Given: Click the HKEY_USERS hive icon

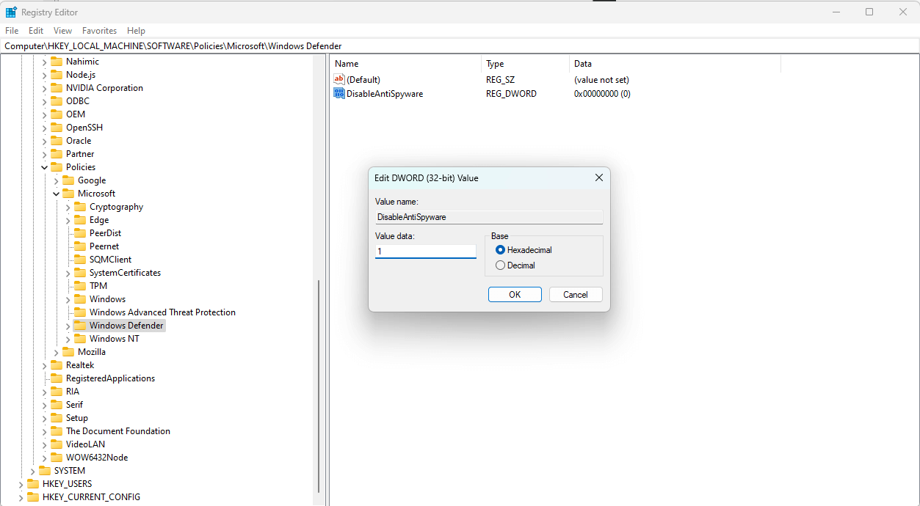Looking at the screenshot, I should click(32, 483).
